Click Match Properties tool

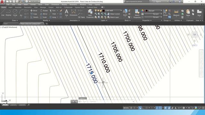coord(137,13)
